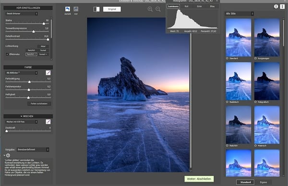Adjust the Farbtemperatur slider handle
This screenshot has height=186, width=288.
[29, 90]
